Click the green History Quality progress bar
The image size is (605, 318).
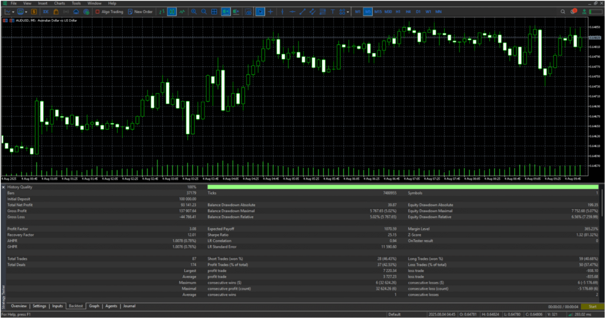point(402,187)
